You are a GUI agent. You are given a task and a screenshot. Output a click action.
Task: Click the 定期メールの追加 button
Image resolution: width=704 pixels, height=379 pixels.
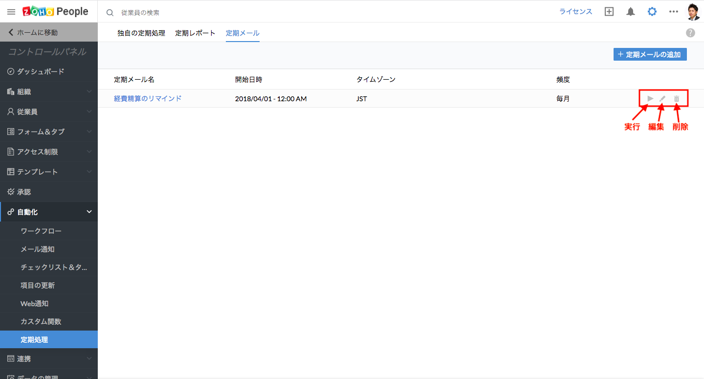(x=650, y=54)
